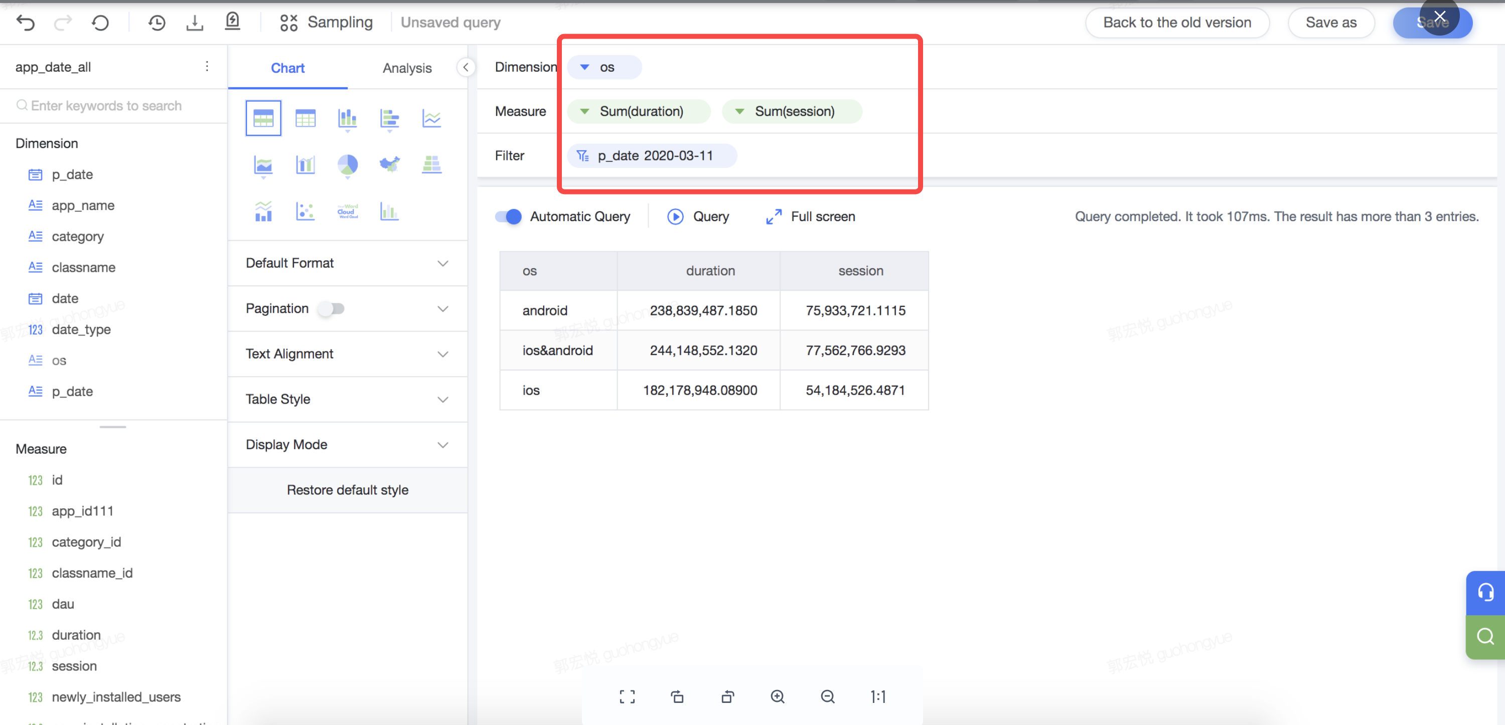Select the histogram chart type
This screenshot has height=725, width=1505.
pyautogui.click(x=390, y=211)
